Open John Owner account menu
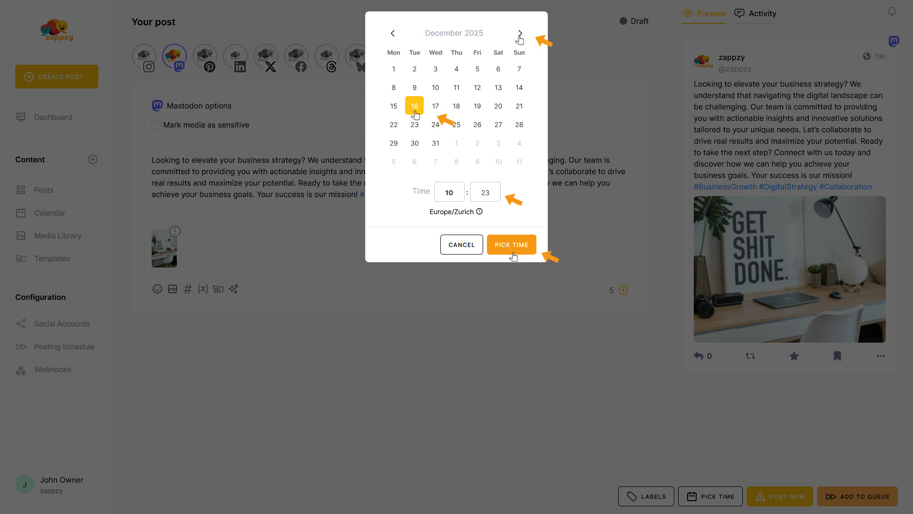This screenshot has width=913, height=514. click(49, 484)
